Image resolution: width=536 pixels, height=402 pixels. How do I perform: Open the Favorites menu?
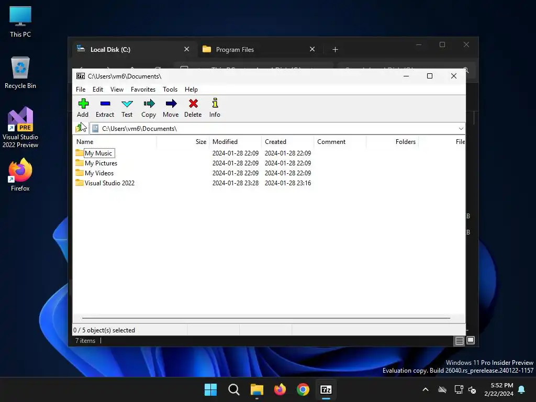(x=143, y=89)
